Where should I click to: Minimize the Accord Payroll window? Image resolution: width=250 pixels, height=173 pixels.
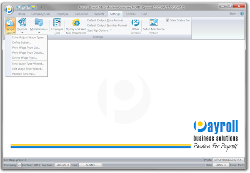(x=222, y=6)
